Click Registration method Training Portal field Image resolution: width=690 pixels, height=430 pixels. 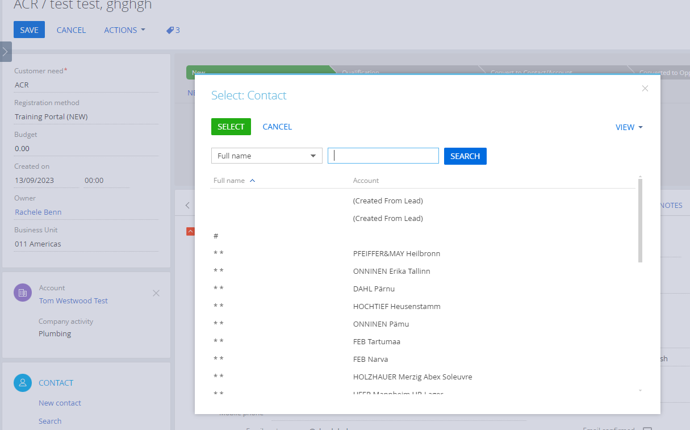(86, 116)
